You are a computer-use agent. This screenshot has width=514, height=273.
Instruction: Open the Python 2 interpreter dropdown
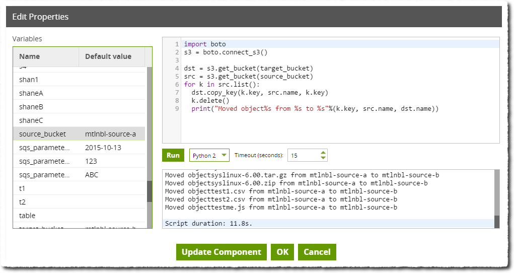pos(209,155)
